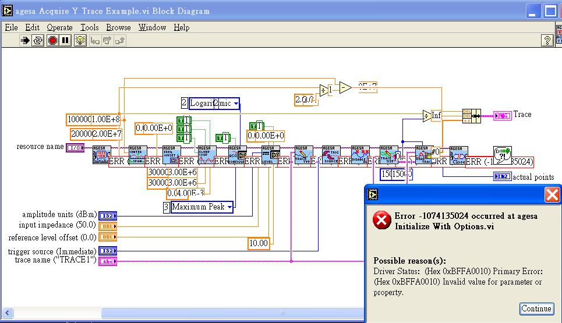Click Continue in the error dialog
This screenshot has width=562, height=323.
pos(536,308)
